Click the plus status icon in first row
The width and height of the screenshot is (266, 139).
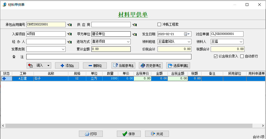coord(4,79)
